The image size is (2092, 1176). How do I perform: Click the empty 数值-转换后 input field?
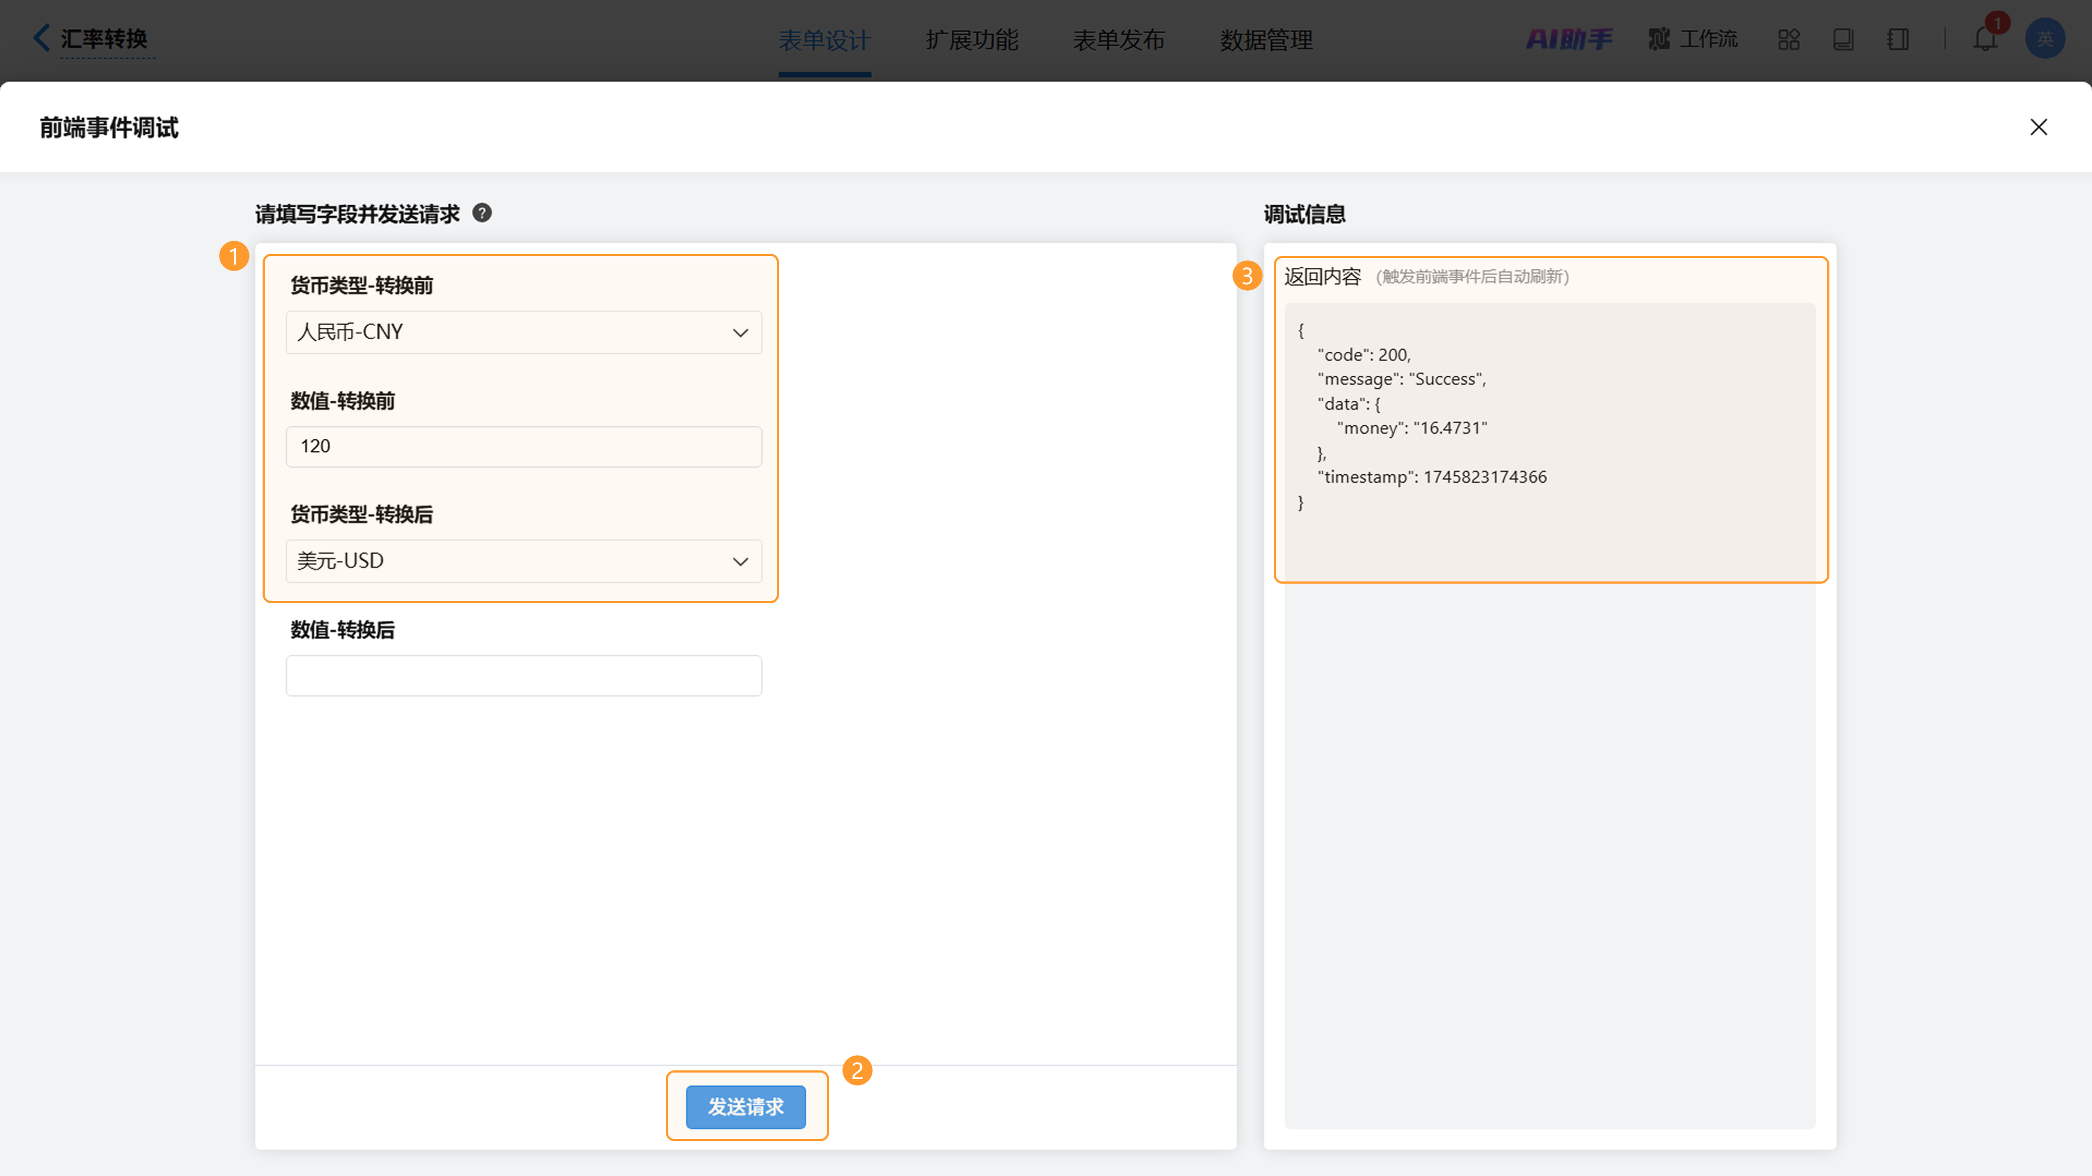[x=523, y=675]
